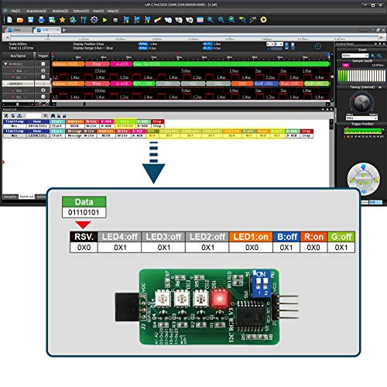Open second small dropdown above waveform right
The image size is (387, 387).
279,44
